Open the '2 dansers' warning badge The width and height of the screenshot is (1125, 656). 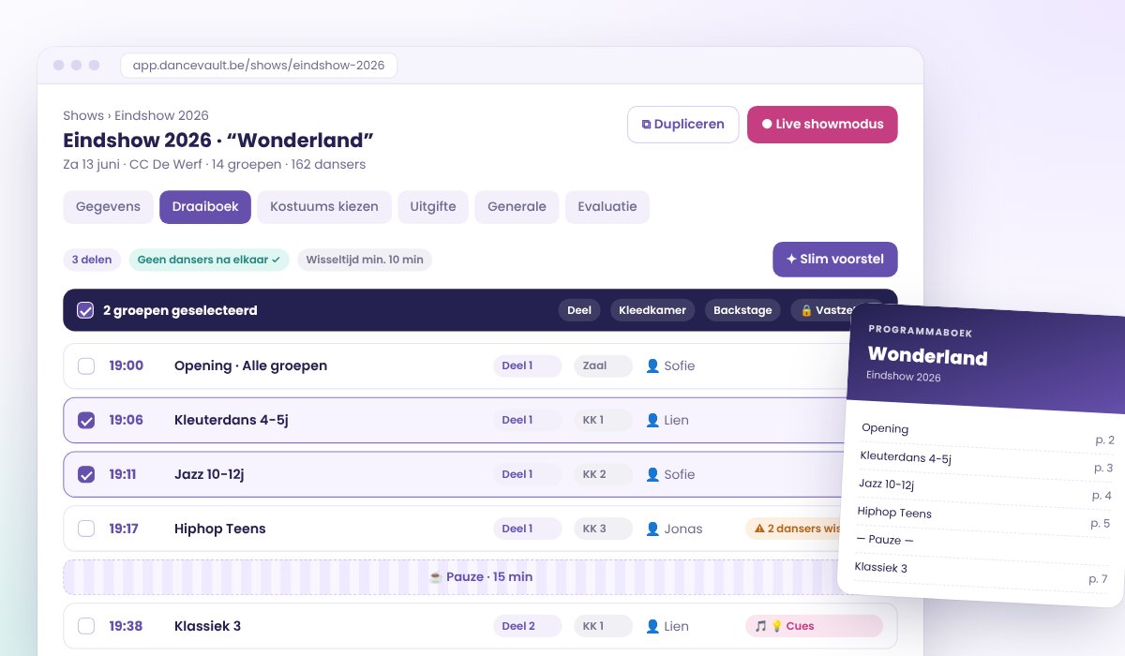click(795, 529)
